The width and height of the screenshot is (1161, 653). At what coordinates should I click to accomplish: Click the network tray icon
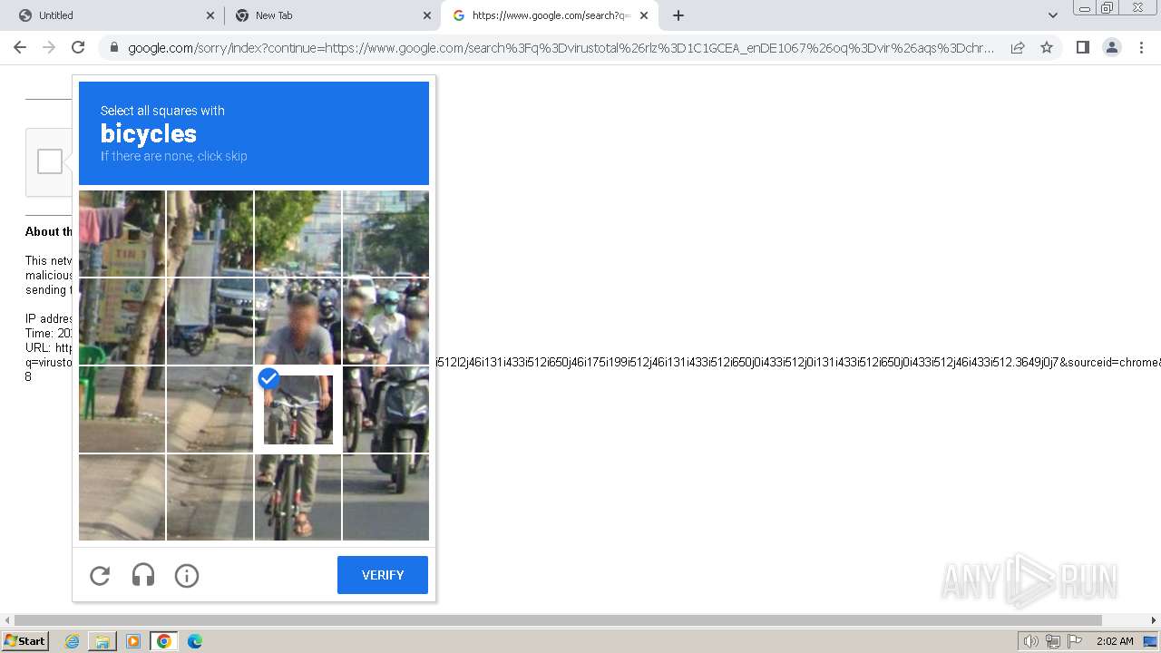click(1052, 641)
